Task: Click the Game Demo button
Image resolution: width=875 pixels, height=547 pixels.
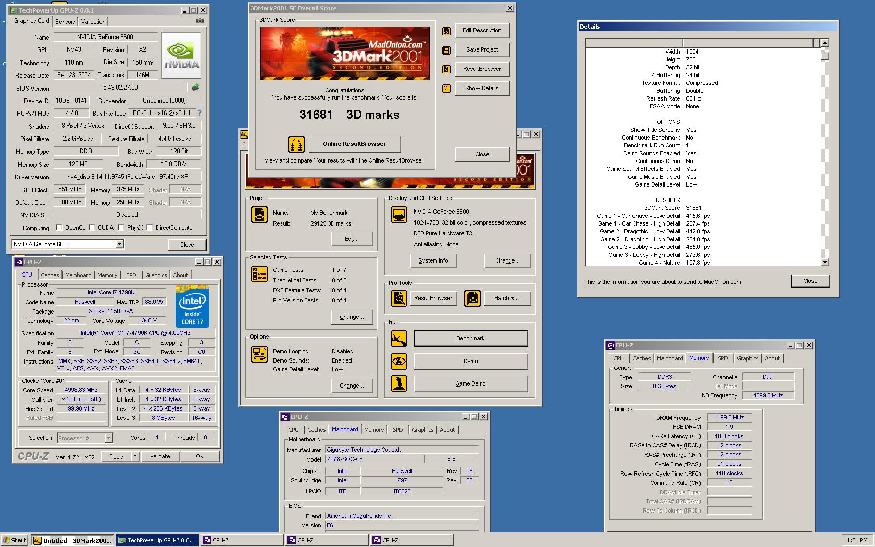Action: (471, 383)
